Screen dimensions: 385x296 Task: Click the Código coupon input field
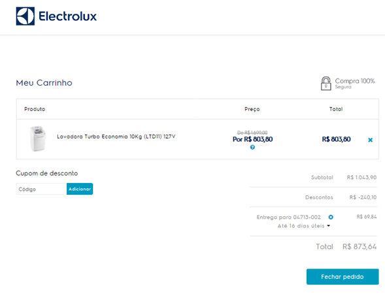[41, 189]
